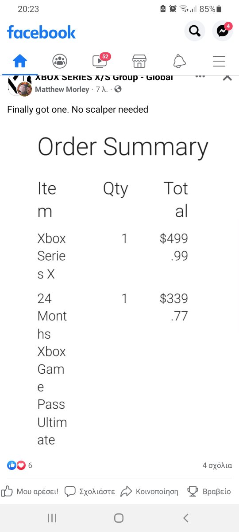Like the post with Μου αρέσει!

[x=30, y=491]
